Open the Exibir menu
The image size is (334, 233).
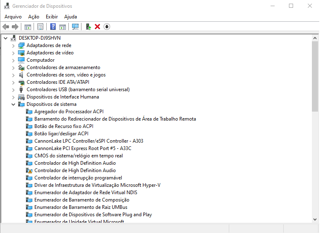pyautogui.click(x=52, y=17)
